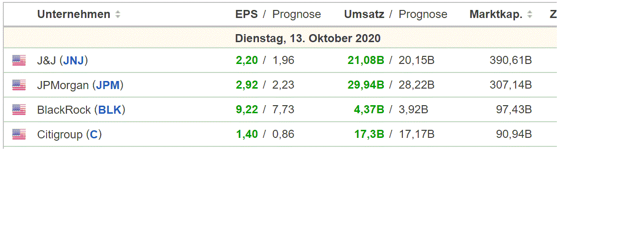Click Citigroup EPS value 1,40
This screenshot has width=621, height=226.
coord(247,134)
